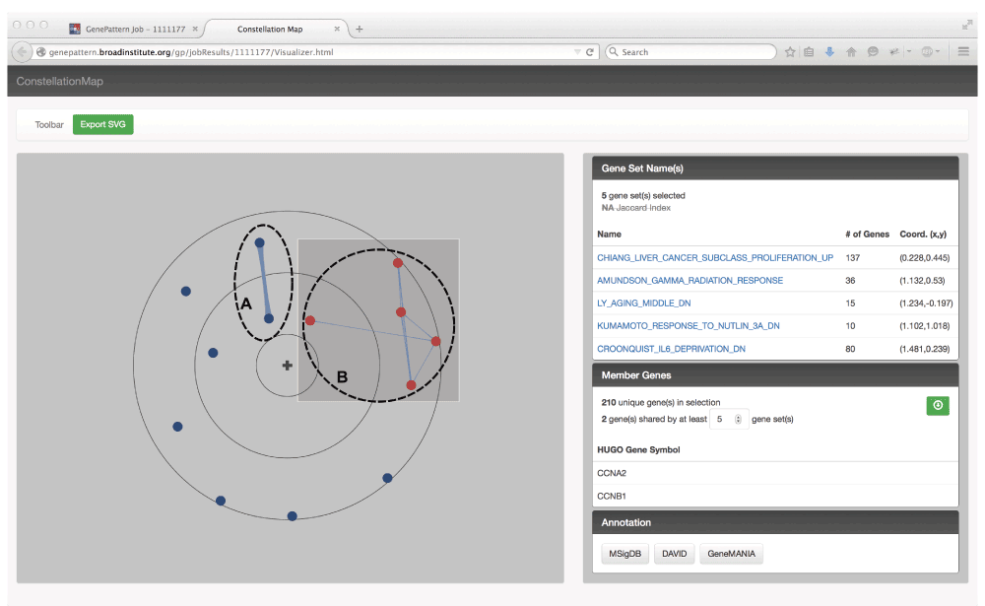The width and height of the screenshot is (985, 606).
Task: Click the GeneMANIA annotation button
Action: tap(731, 554)
